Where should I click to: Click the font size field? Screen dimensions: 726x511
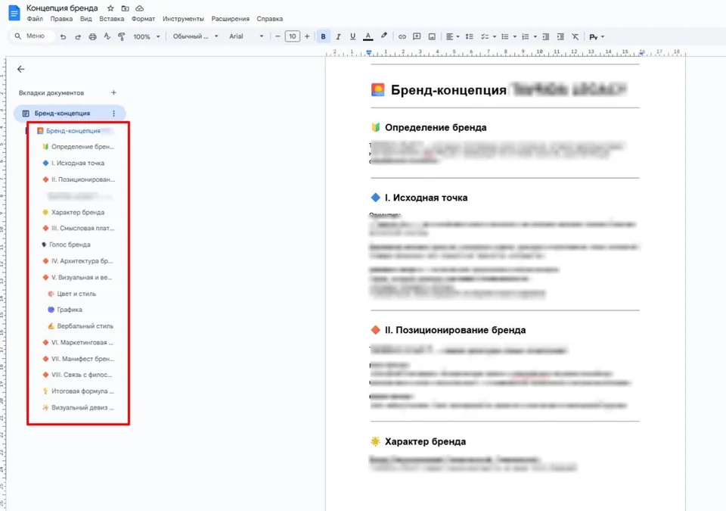[292, 36]
